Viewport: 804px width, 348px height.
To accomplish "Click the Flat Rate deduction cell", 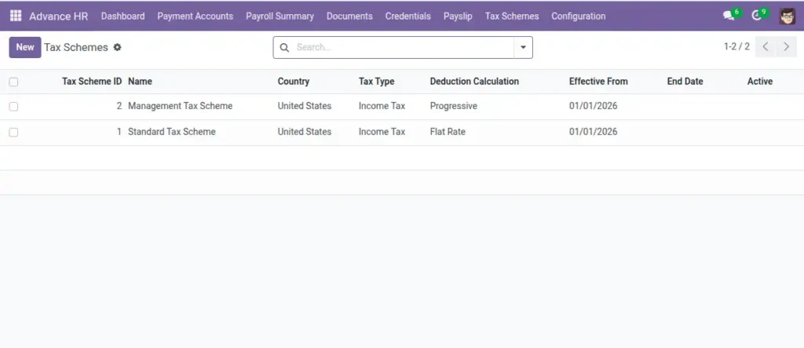I will pos(448,131).
